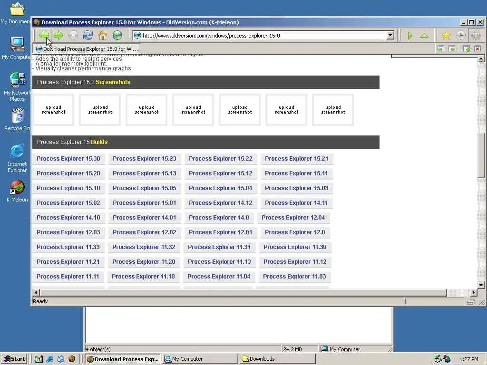Launch Internet Explorer from quick launch

pos(49,359)
